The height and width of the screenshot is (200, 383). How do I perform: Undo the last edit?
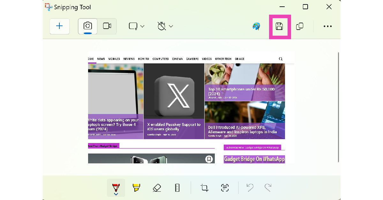pyautogui.click(x=250, y=188)
